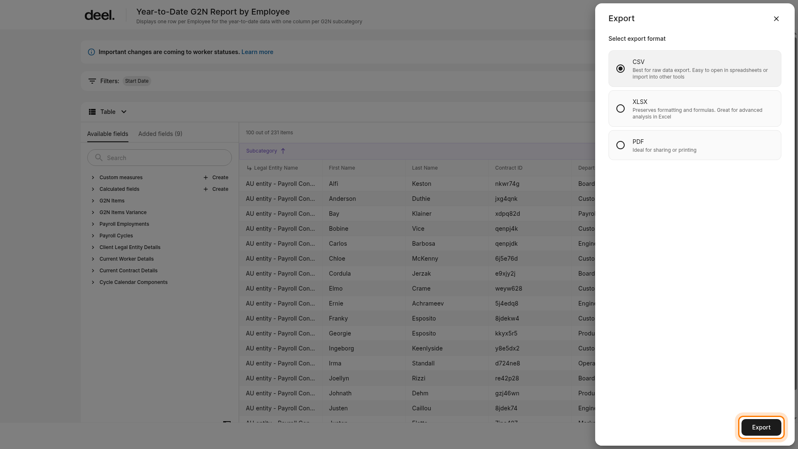Select contract ID 5j4edq8
This screenshot has height=449, width=798.
(x=530, y=303)
